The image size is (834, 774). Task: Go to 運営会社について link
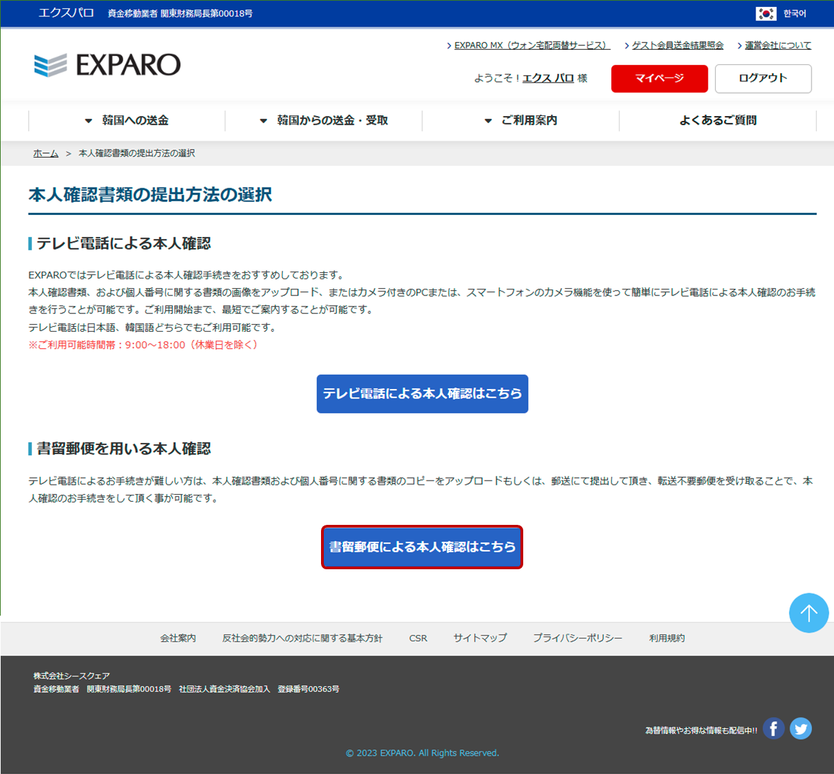777,46
